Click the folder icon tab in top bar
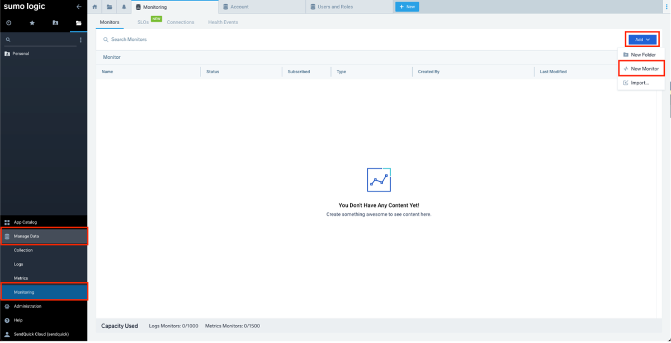 109,7
